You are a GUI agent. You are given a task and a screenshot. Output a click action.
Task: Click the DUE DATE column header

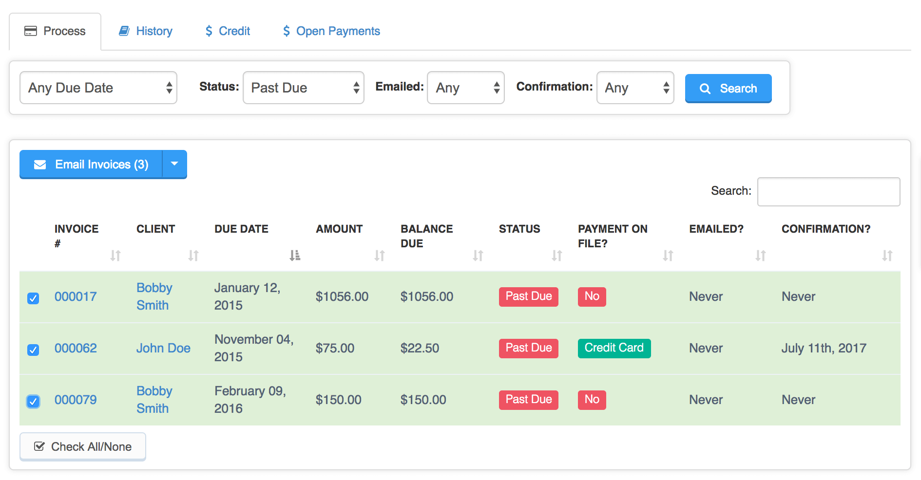[242, 229]
